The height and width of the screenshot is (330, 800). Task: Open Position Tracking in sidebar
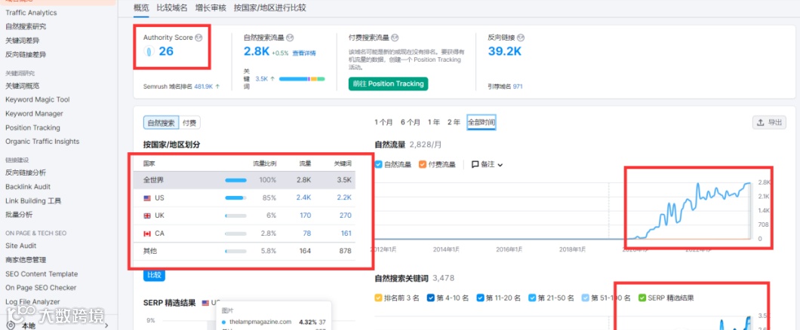32,127
